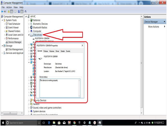Click the Up one level toolbar icon
This screenshot has width=167, height=126.
[x=9, y=11]
